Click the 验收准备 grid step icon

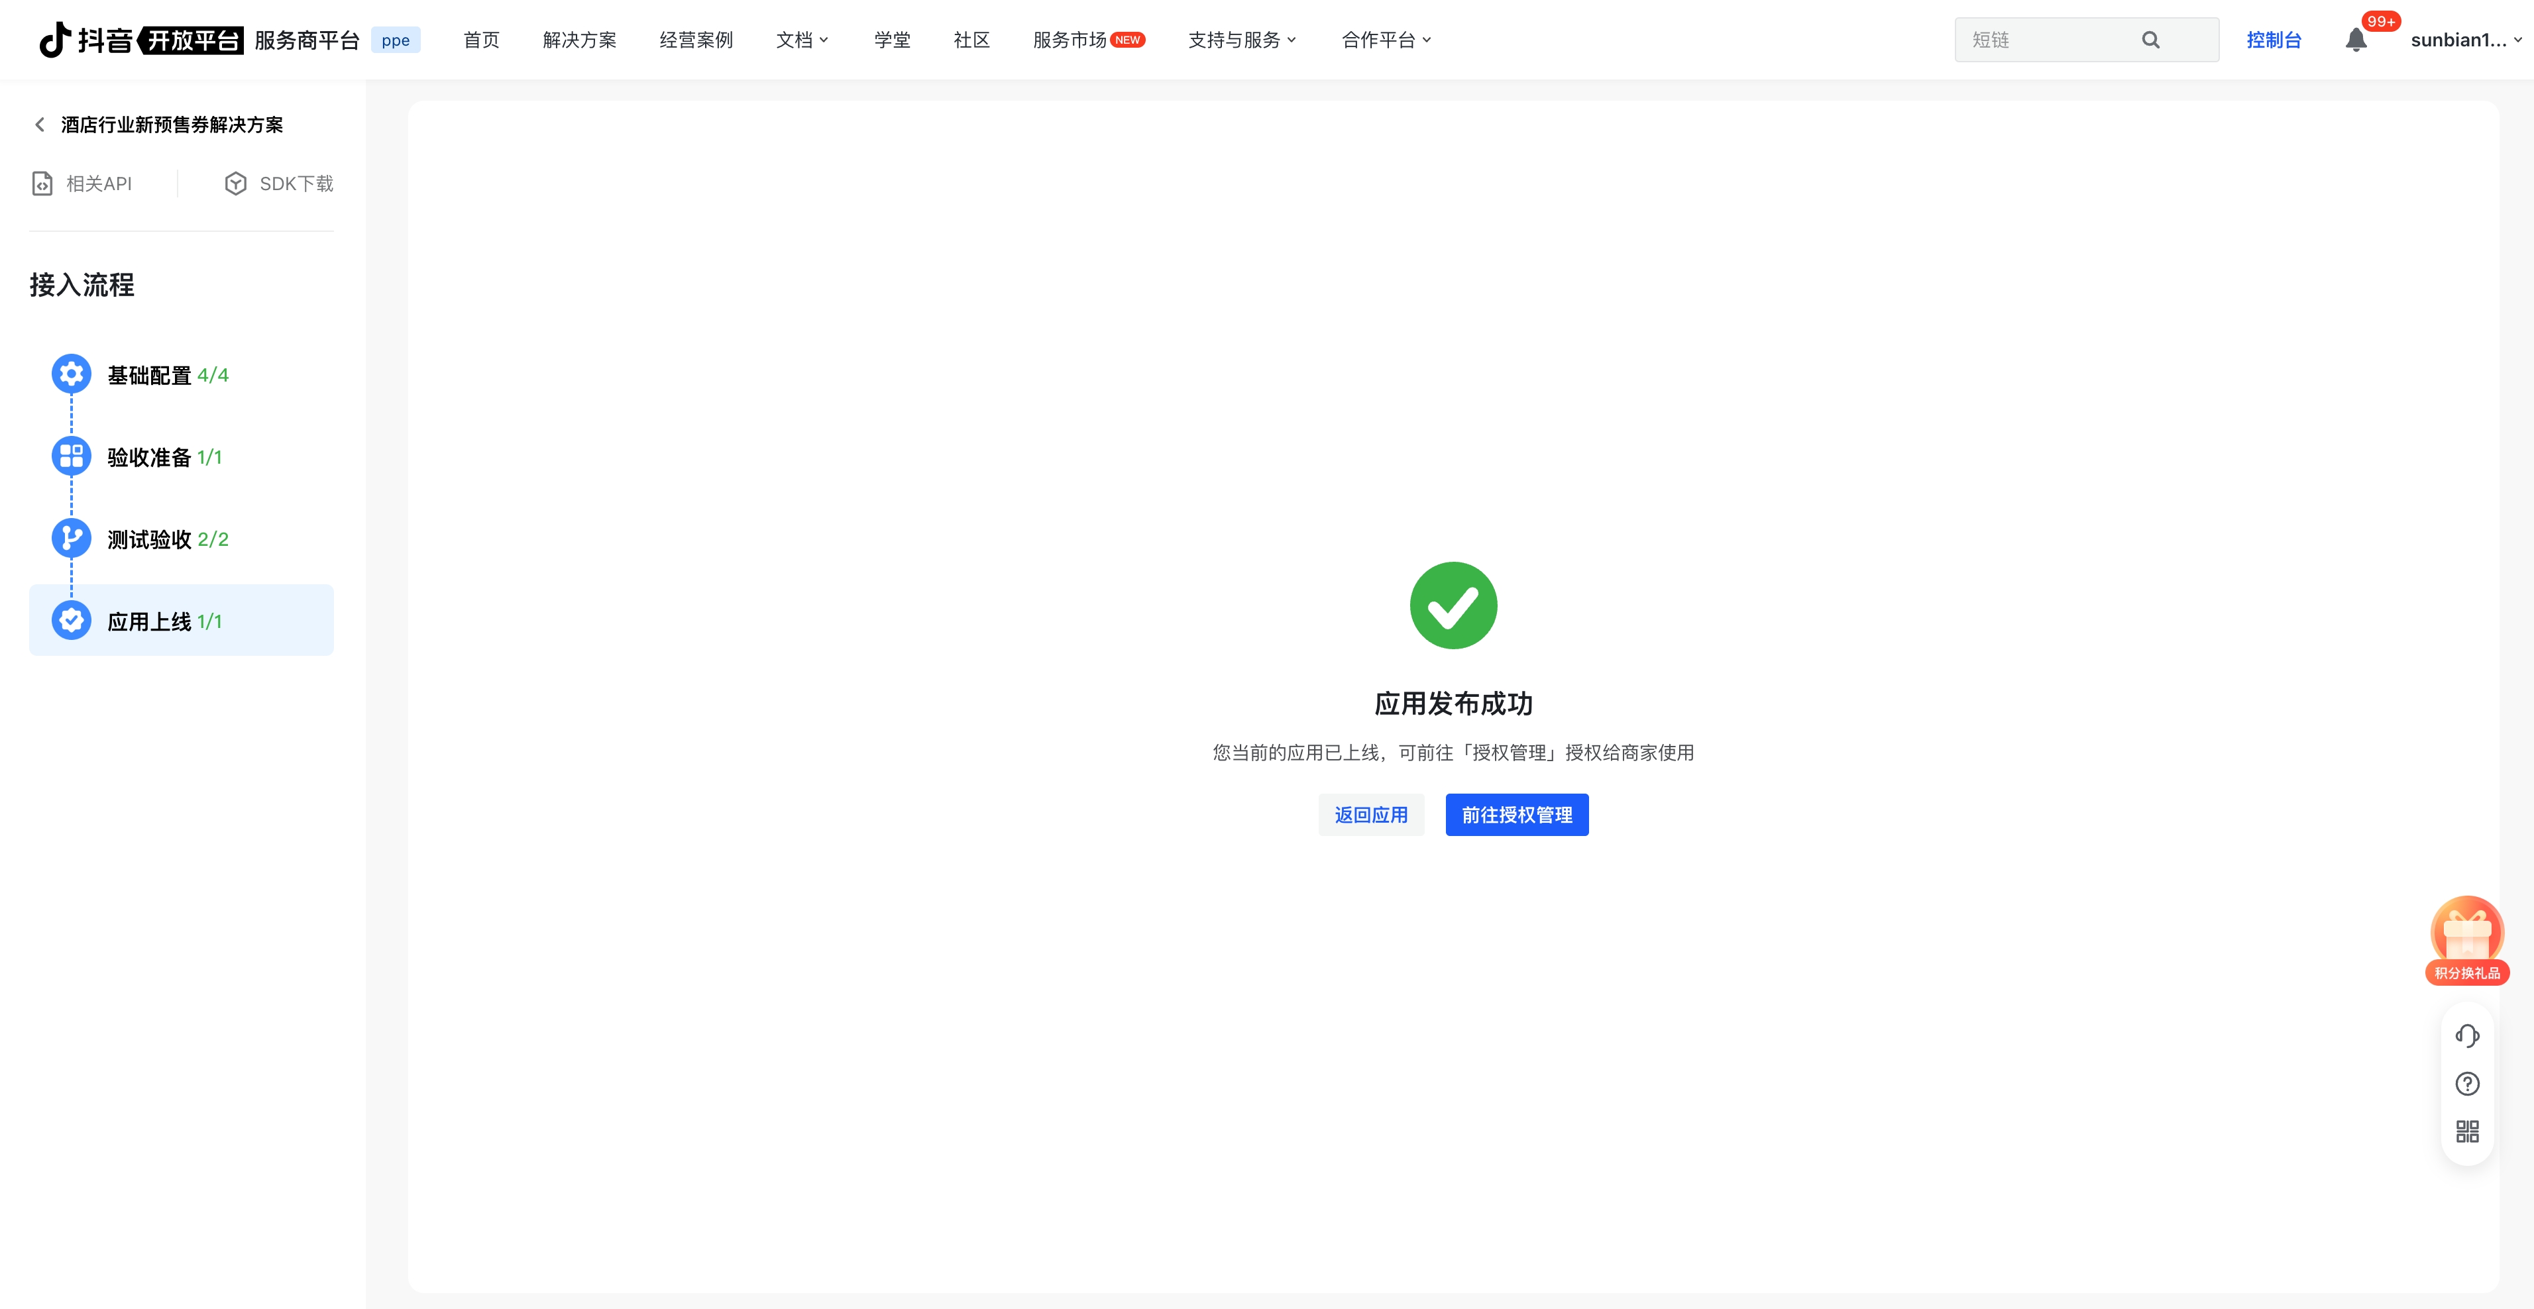pyautogui.click(x=71, y=456)
